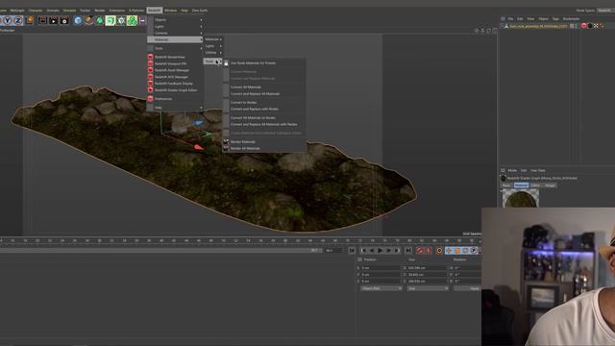The height and width of the screenshot is (346, 615).
Task: Open the Extensions menu in menu bar
Action: coord(117,11)
